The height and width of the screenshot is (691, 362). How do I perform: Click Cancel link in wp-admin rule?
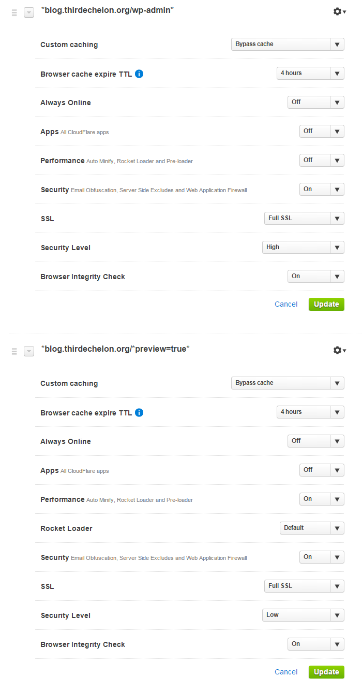click(286, 304)
